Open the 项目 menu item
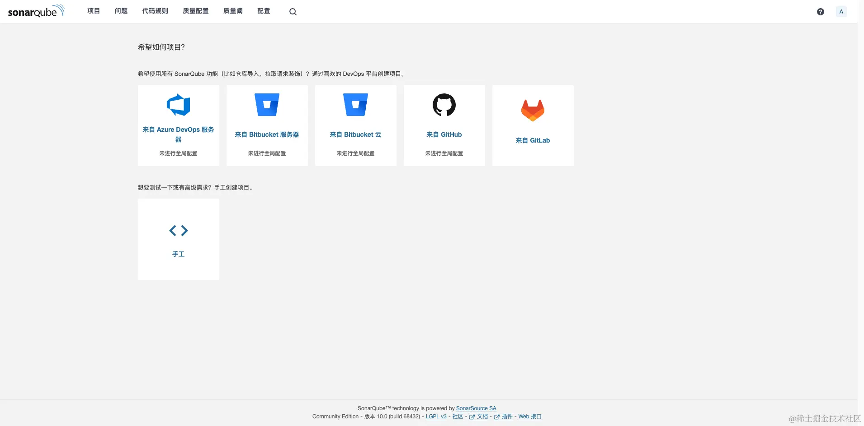 coord(94,11)
